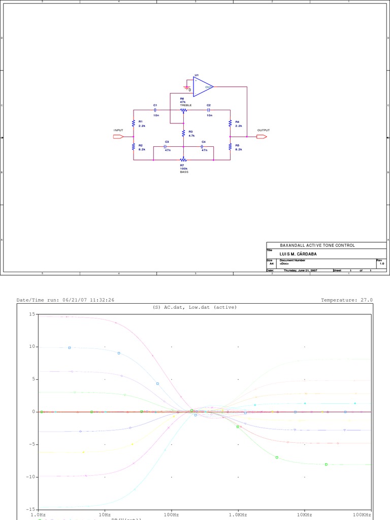The width and height of the screenshot is (390, 520).
Task: Click the -15 dB y-axis label
Action: coord(30,509)
